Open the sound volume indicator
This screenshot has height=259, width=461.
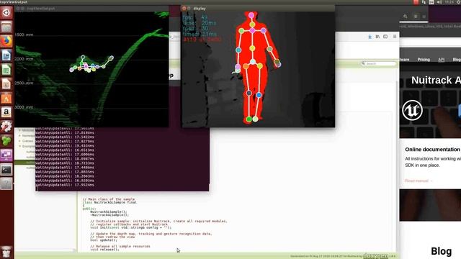439,2
